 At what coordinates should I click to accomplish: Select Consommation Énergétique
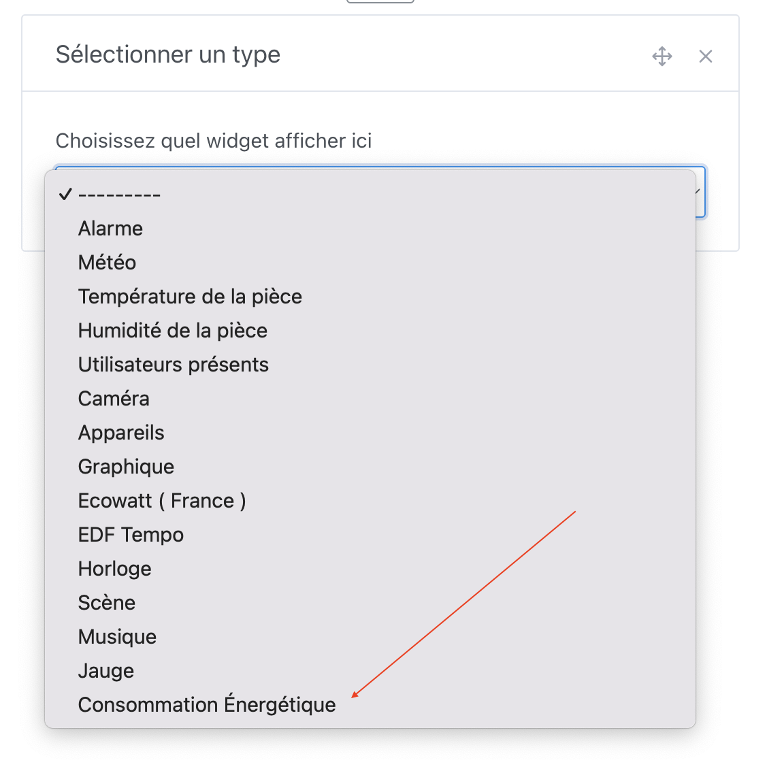(x=207, y=704)
